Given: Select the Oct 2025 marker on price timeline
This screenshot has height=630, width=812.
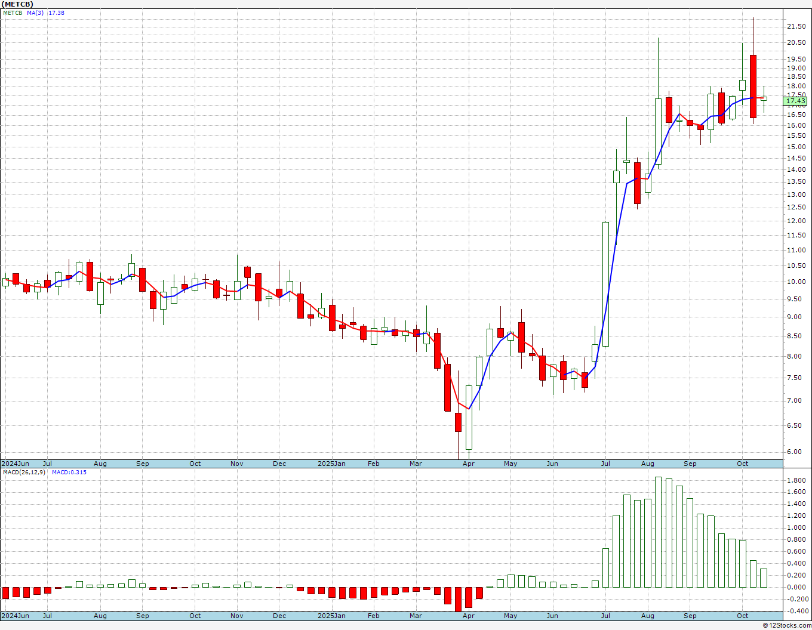Looking at the screenshot, I should click(x=743, y=464).
